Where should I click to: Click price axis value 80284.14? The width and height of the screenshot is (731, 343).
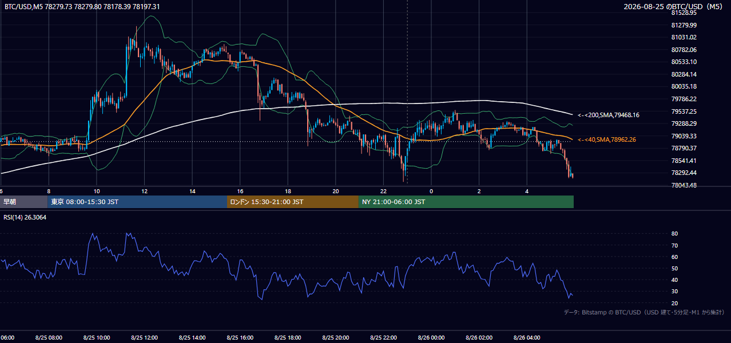(x=684, y=74)
